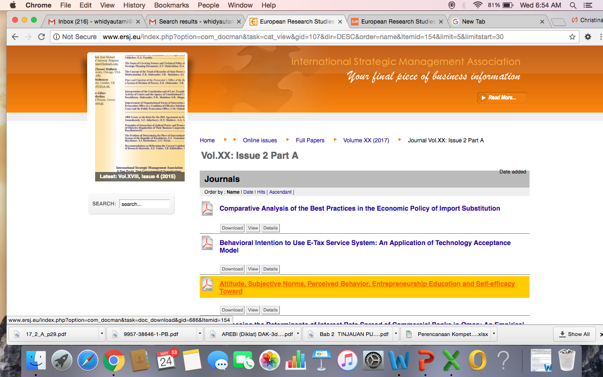Click the PDF icon beside Comparative Analysis paper
Viewport: 603px width, 377px height.
tap(207, 208)
